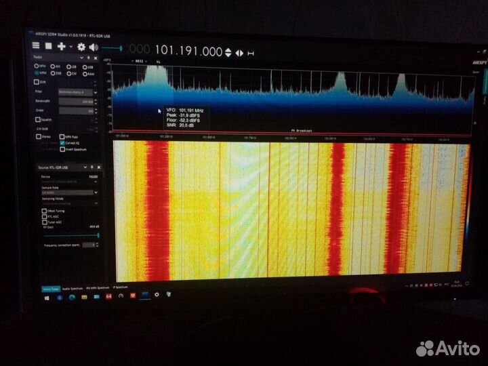Open Microsoft Edge from the taskbar
The height and width of the screenshot is (366, 488).
[72, 298]
